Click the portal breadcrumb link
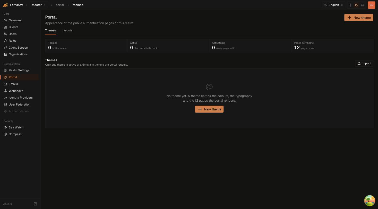This screenshot has height=209, width=378. (60, 5)
